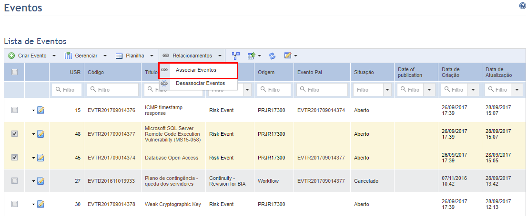Click the Workflow origin cell
Viewport: 527px width, 216px height.
(268, 181)
